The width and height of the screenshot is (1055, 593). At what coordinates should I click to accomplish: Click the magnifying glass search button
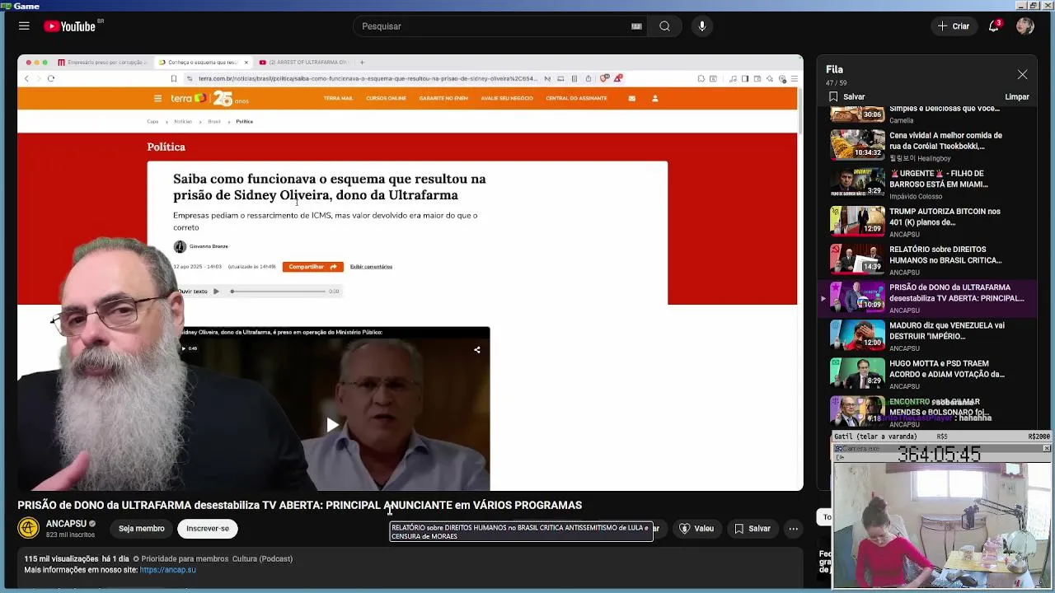(x=664, y=26)
